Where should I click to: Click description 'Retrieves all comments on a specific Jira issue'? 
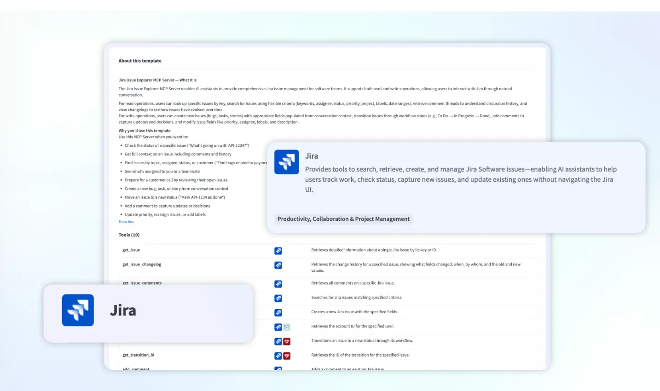click(353, 283)
